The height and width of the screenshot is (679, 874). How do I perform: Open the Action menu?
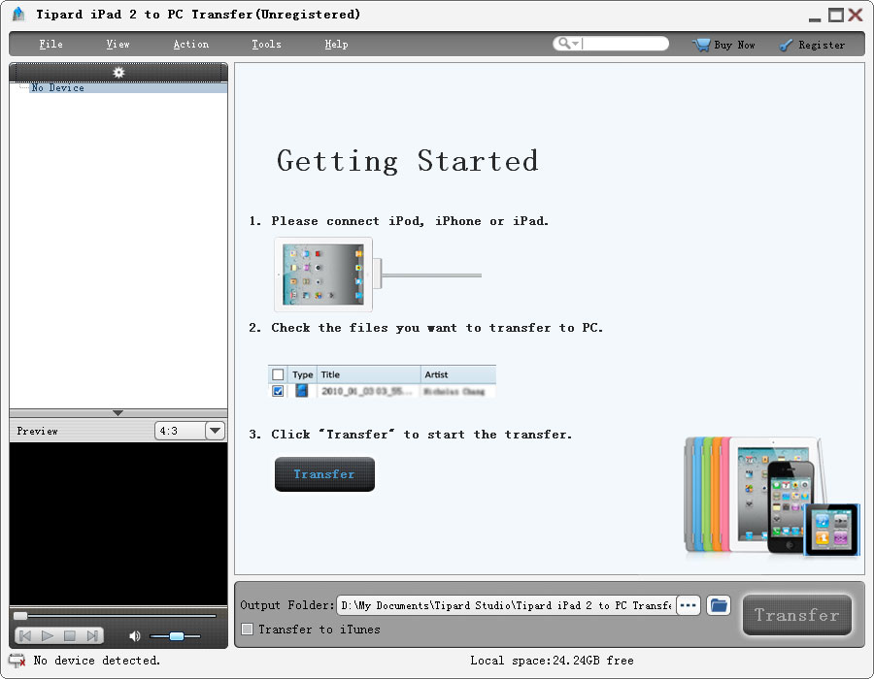[x=190, y=44]
